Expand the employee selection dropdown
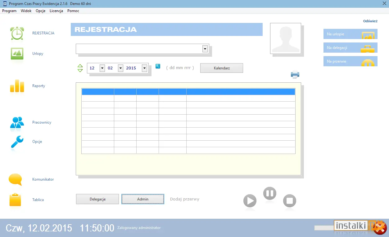This screenshot has height=237, width=389. click(x=205, y=49)
